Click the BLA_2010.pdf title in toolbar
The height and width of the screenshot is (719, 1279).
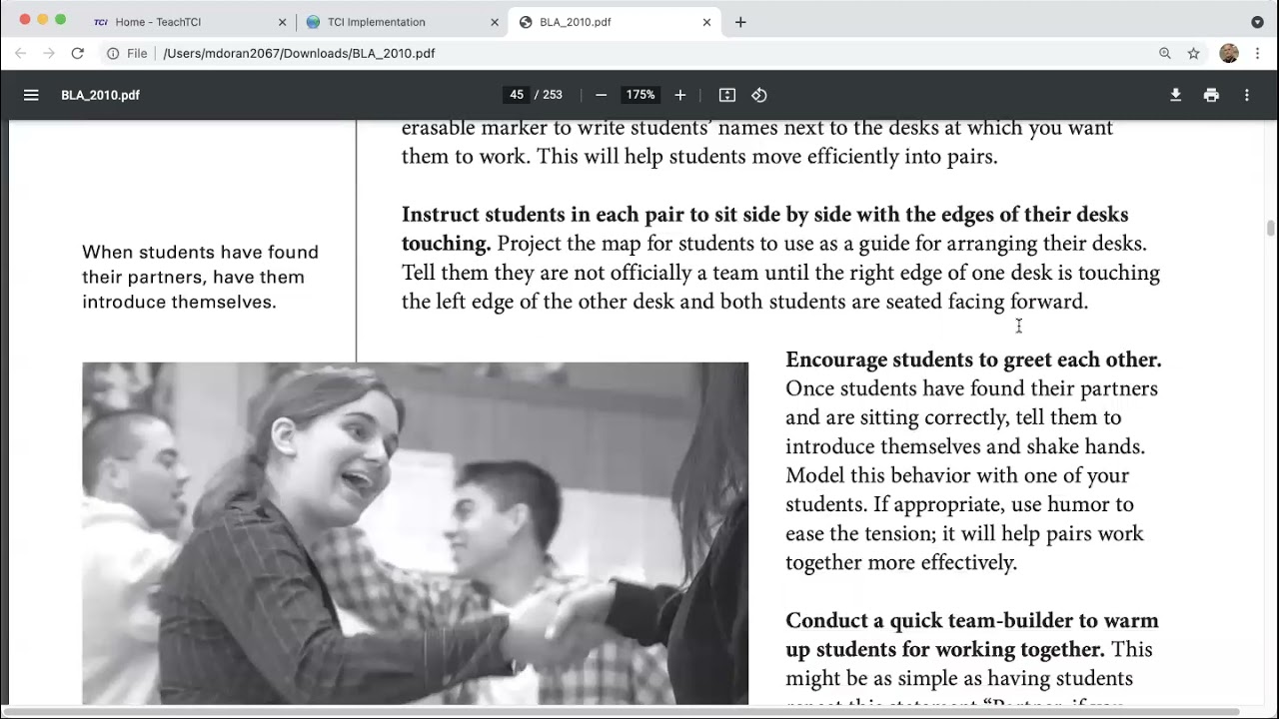pyautogui.click(x=100, y=95)
